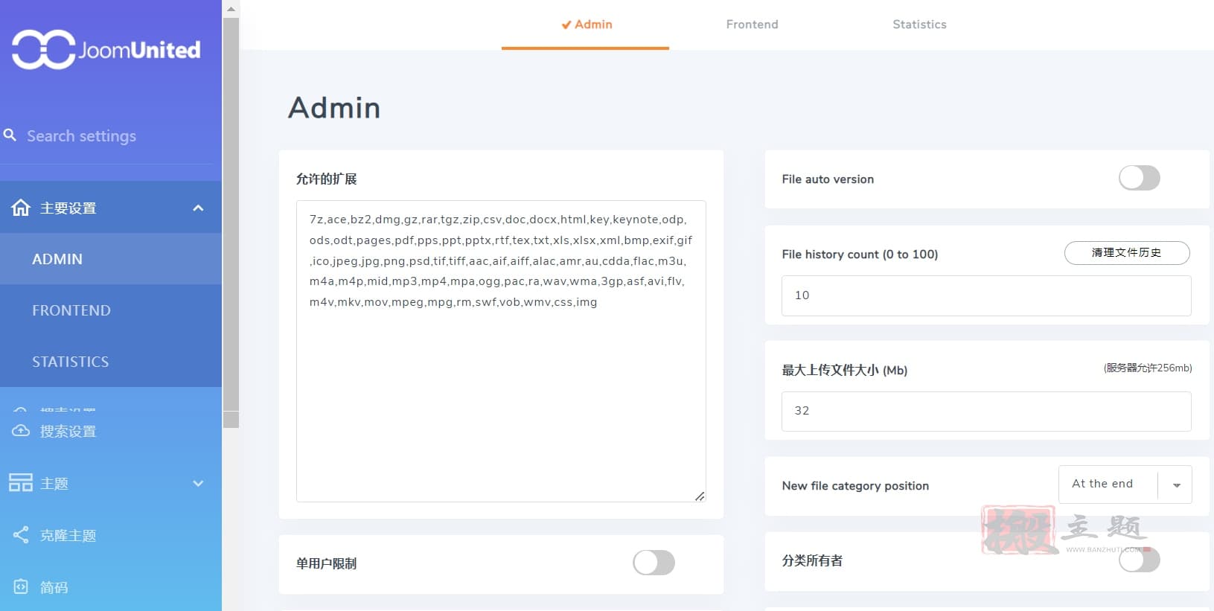1214x611 pixels.
Task: Click the File history count field
Action: (x=986, y=295)
